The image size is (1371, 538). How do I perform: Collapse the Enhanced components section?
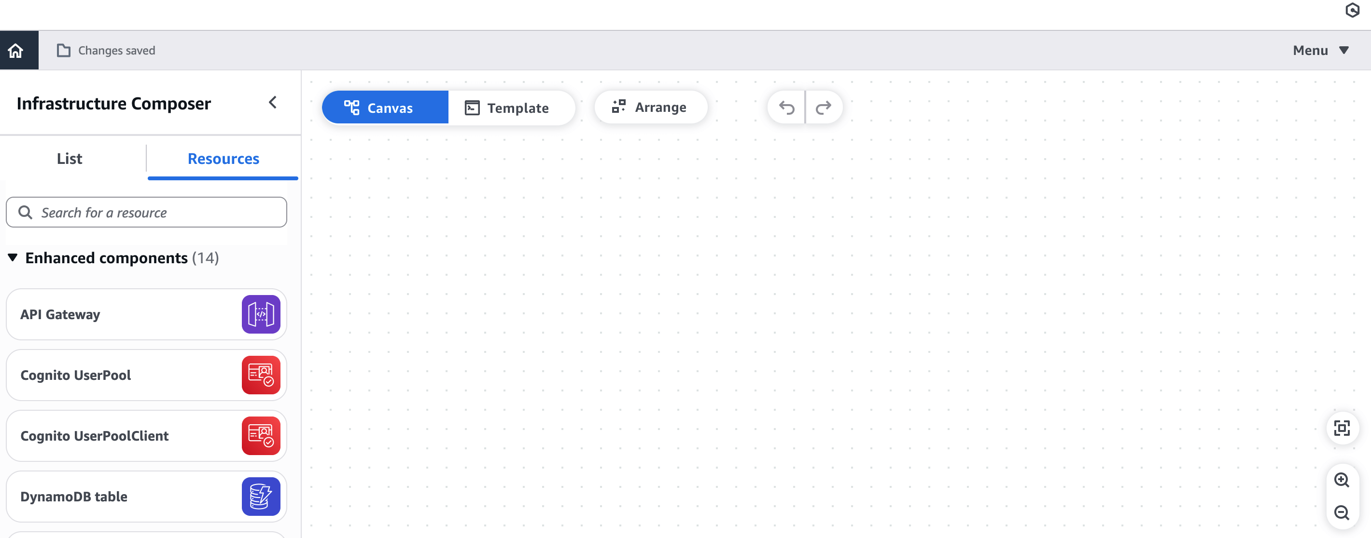click(13, 258)
